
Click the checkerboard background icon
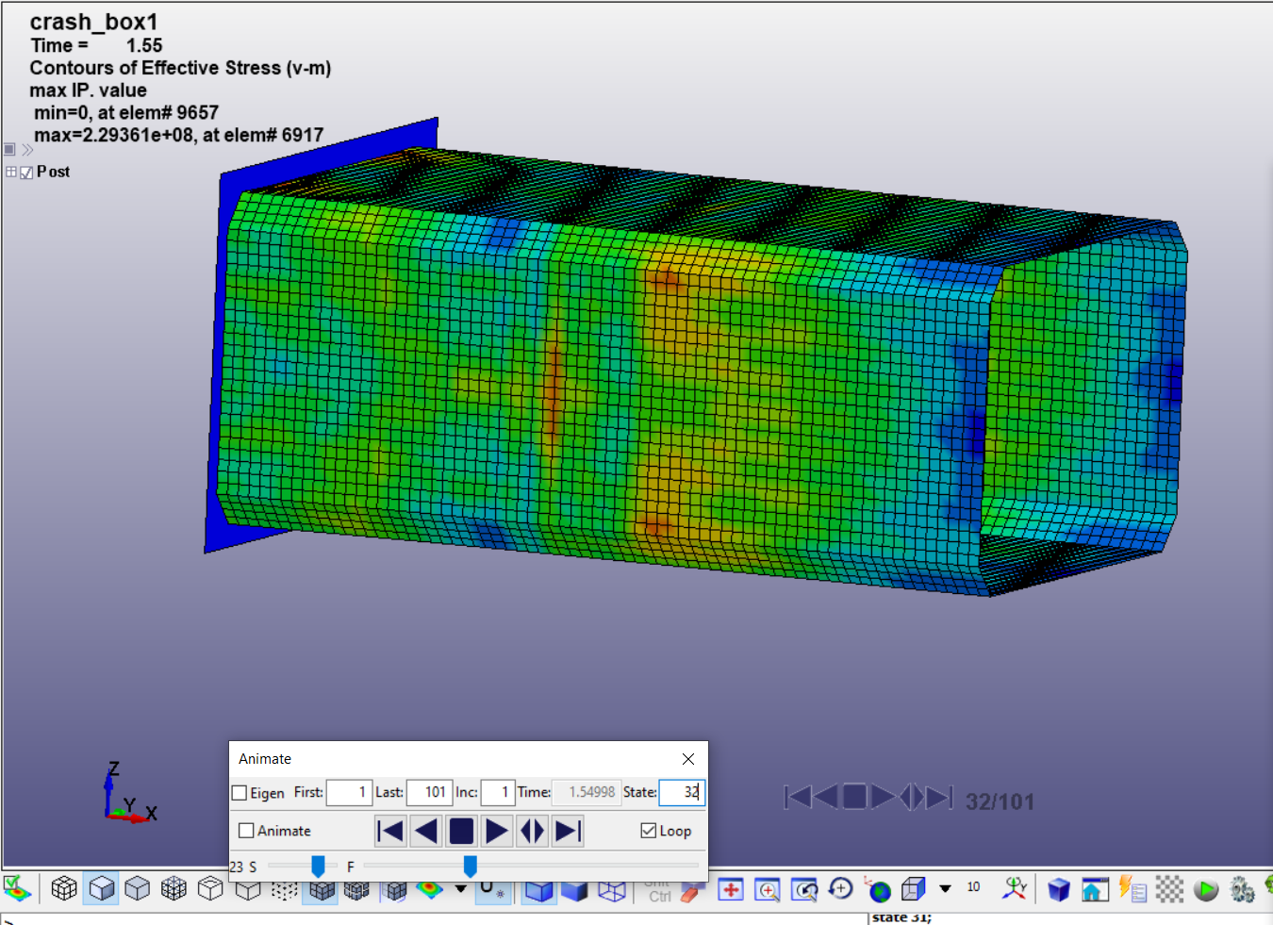pyautogui.click(x=1167, y=888)
